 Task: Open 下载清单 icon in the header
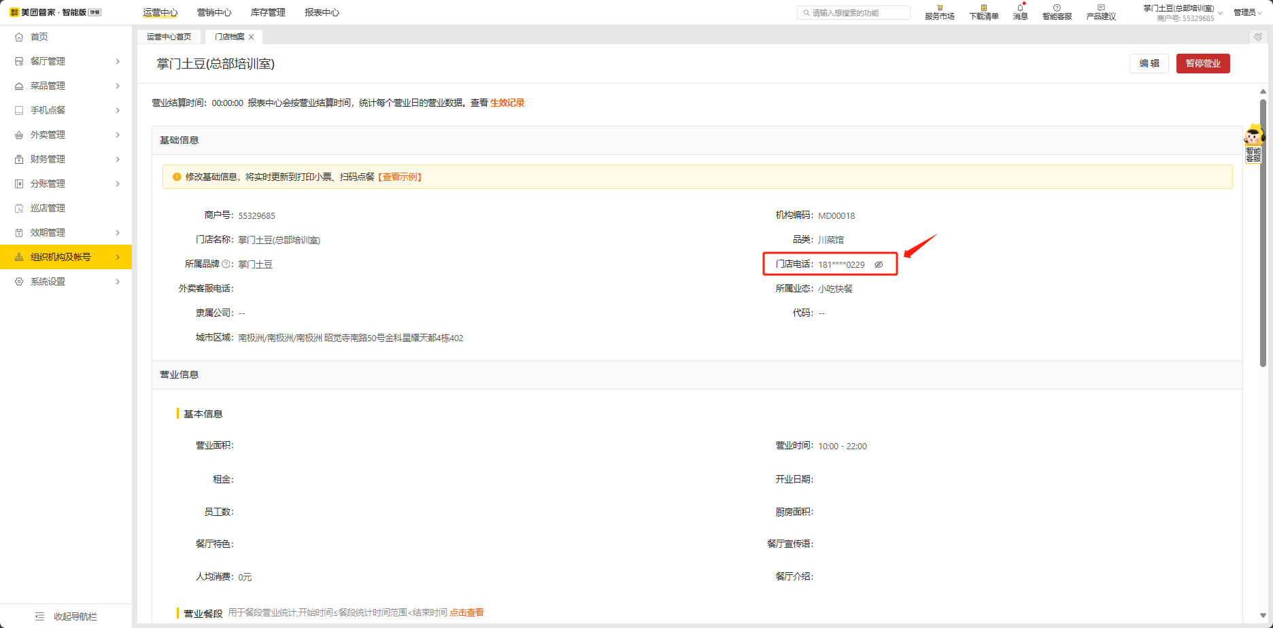(983, 7)
